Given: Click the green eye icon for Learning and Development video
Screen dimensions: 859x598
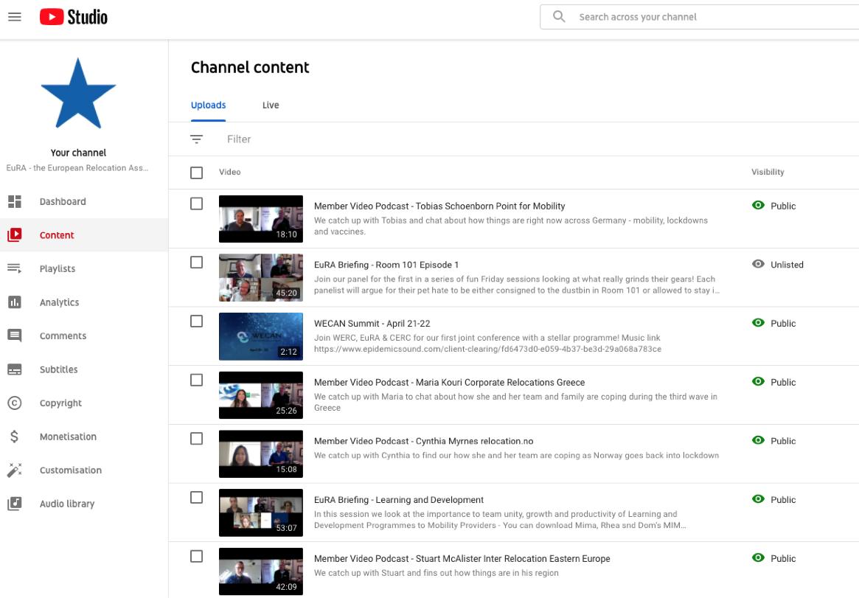Looking at the screenshot, I should [758, 499].
